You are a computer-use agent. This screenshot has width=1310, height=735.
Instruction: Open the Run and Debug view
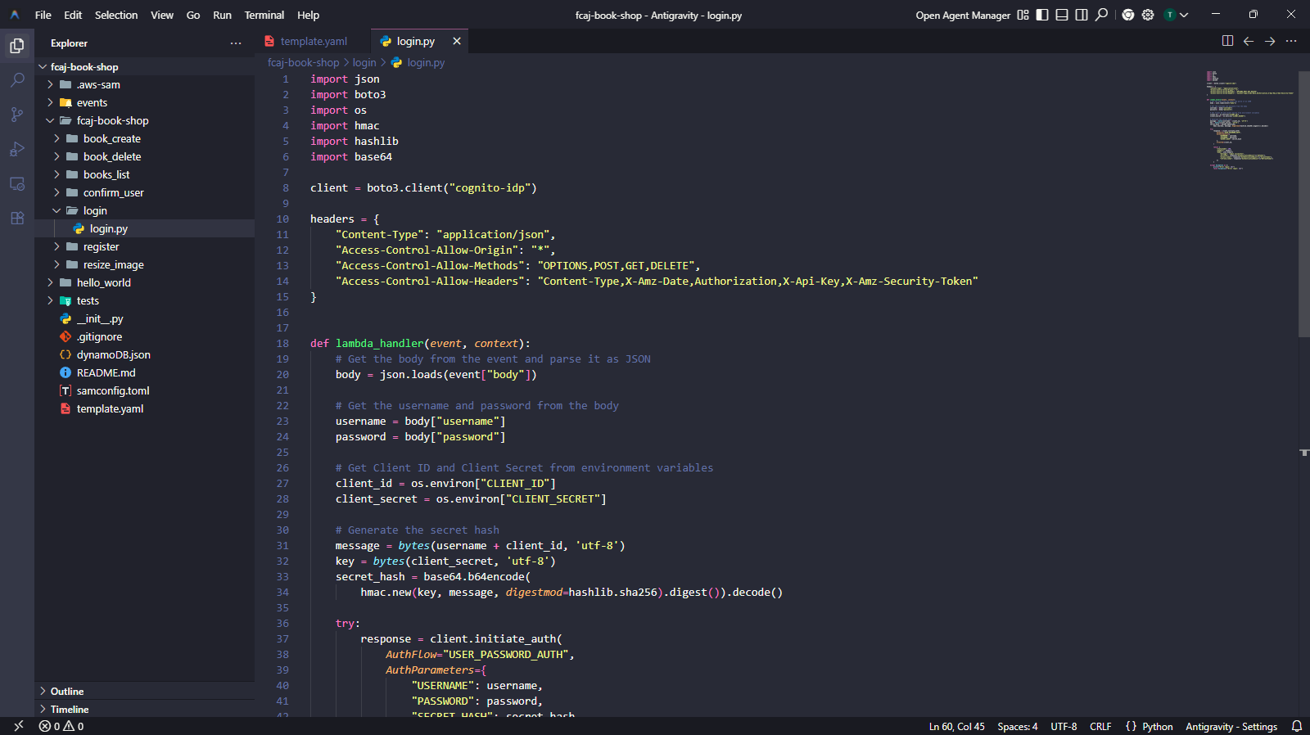[17, 149]
